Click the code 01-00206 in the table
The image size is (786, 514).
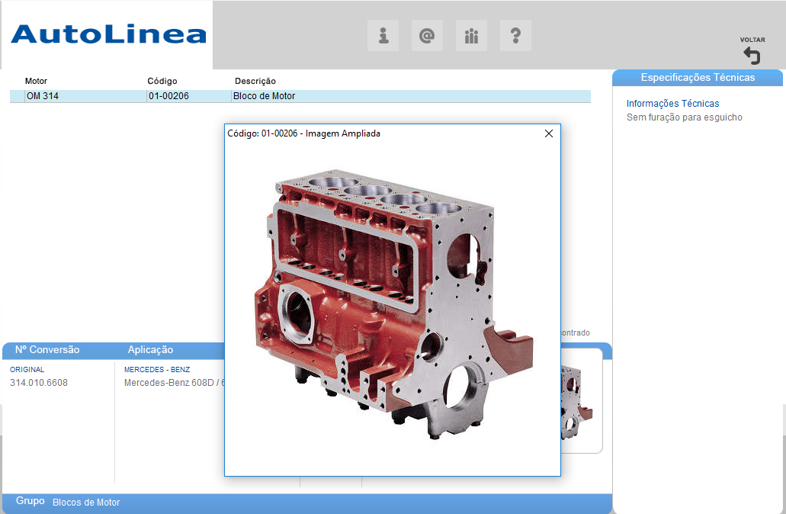(168, 96)
